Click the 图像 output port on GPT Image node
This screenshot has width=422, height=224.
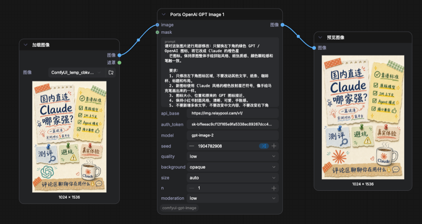pyautogui.click(x=282, y=25)
